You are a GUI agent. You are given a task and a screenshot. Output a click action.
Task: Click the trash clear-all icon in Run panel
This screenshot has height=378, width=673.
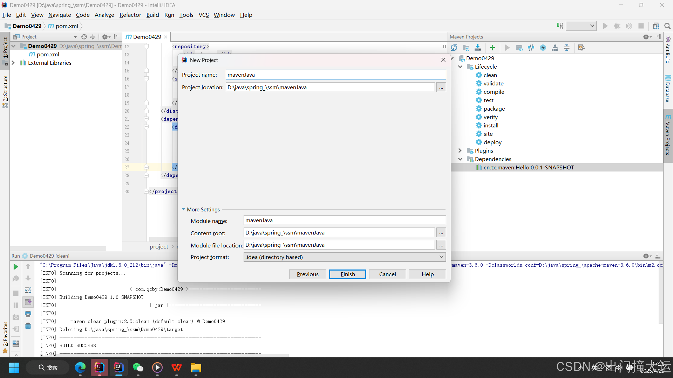pos(28,326)
